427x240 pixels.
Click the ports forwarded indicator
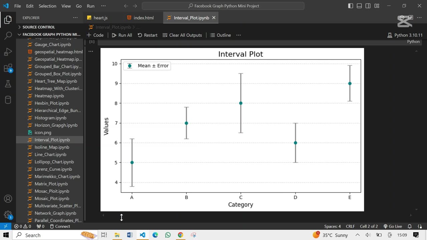coord(40,226)
